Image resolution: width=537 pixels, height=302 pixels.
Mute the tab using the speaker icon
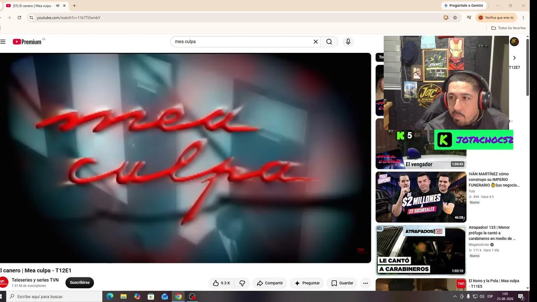point(57,5)
